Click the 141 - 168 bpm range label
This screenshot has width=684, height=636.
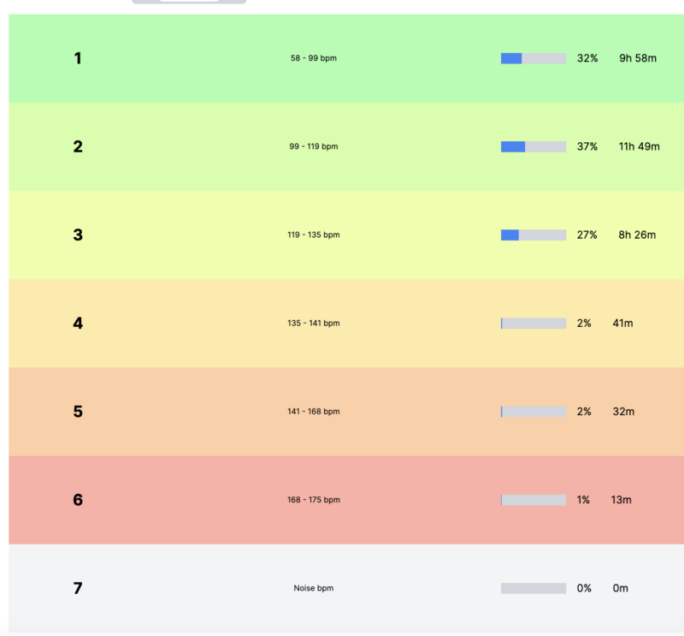tap(313, 412)
